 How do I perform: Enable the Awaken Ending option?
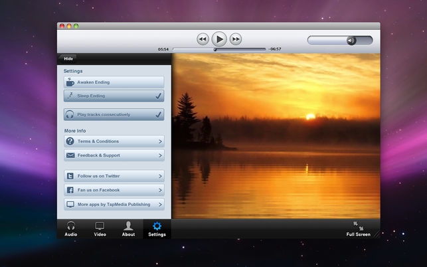click(114, 82)
